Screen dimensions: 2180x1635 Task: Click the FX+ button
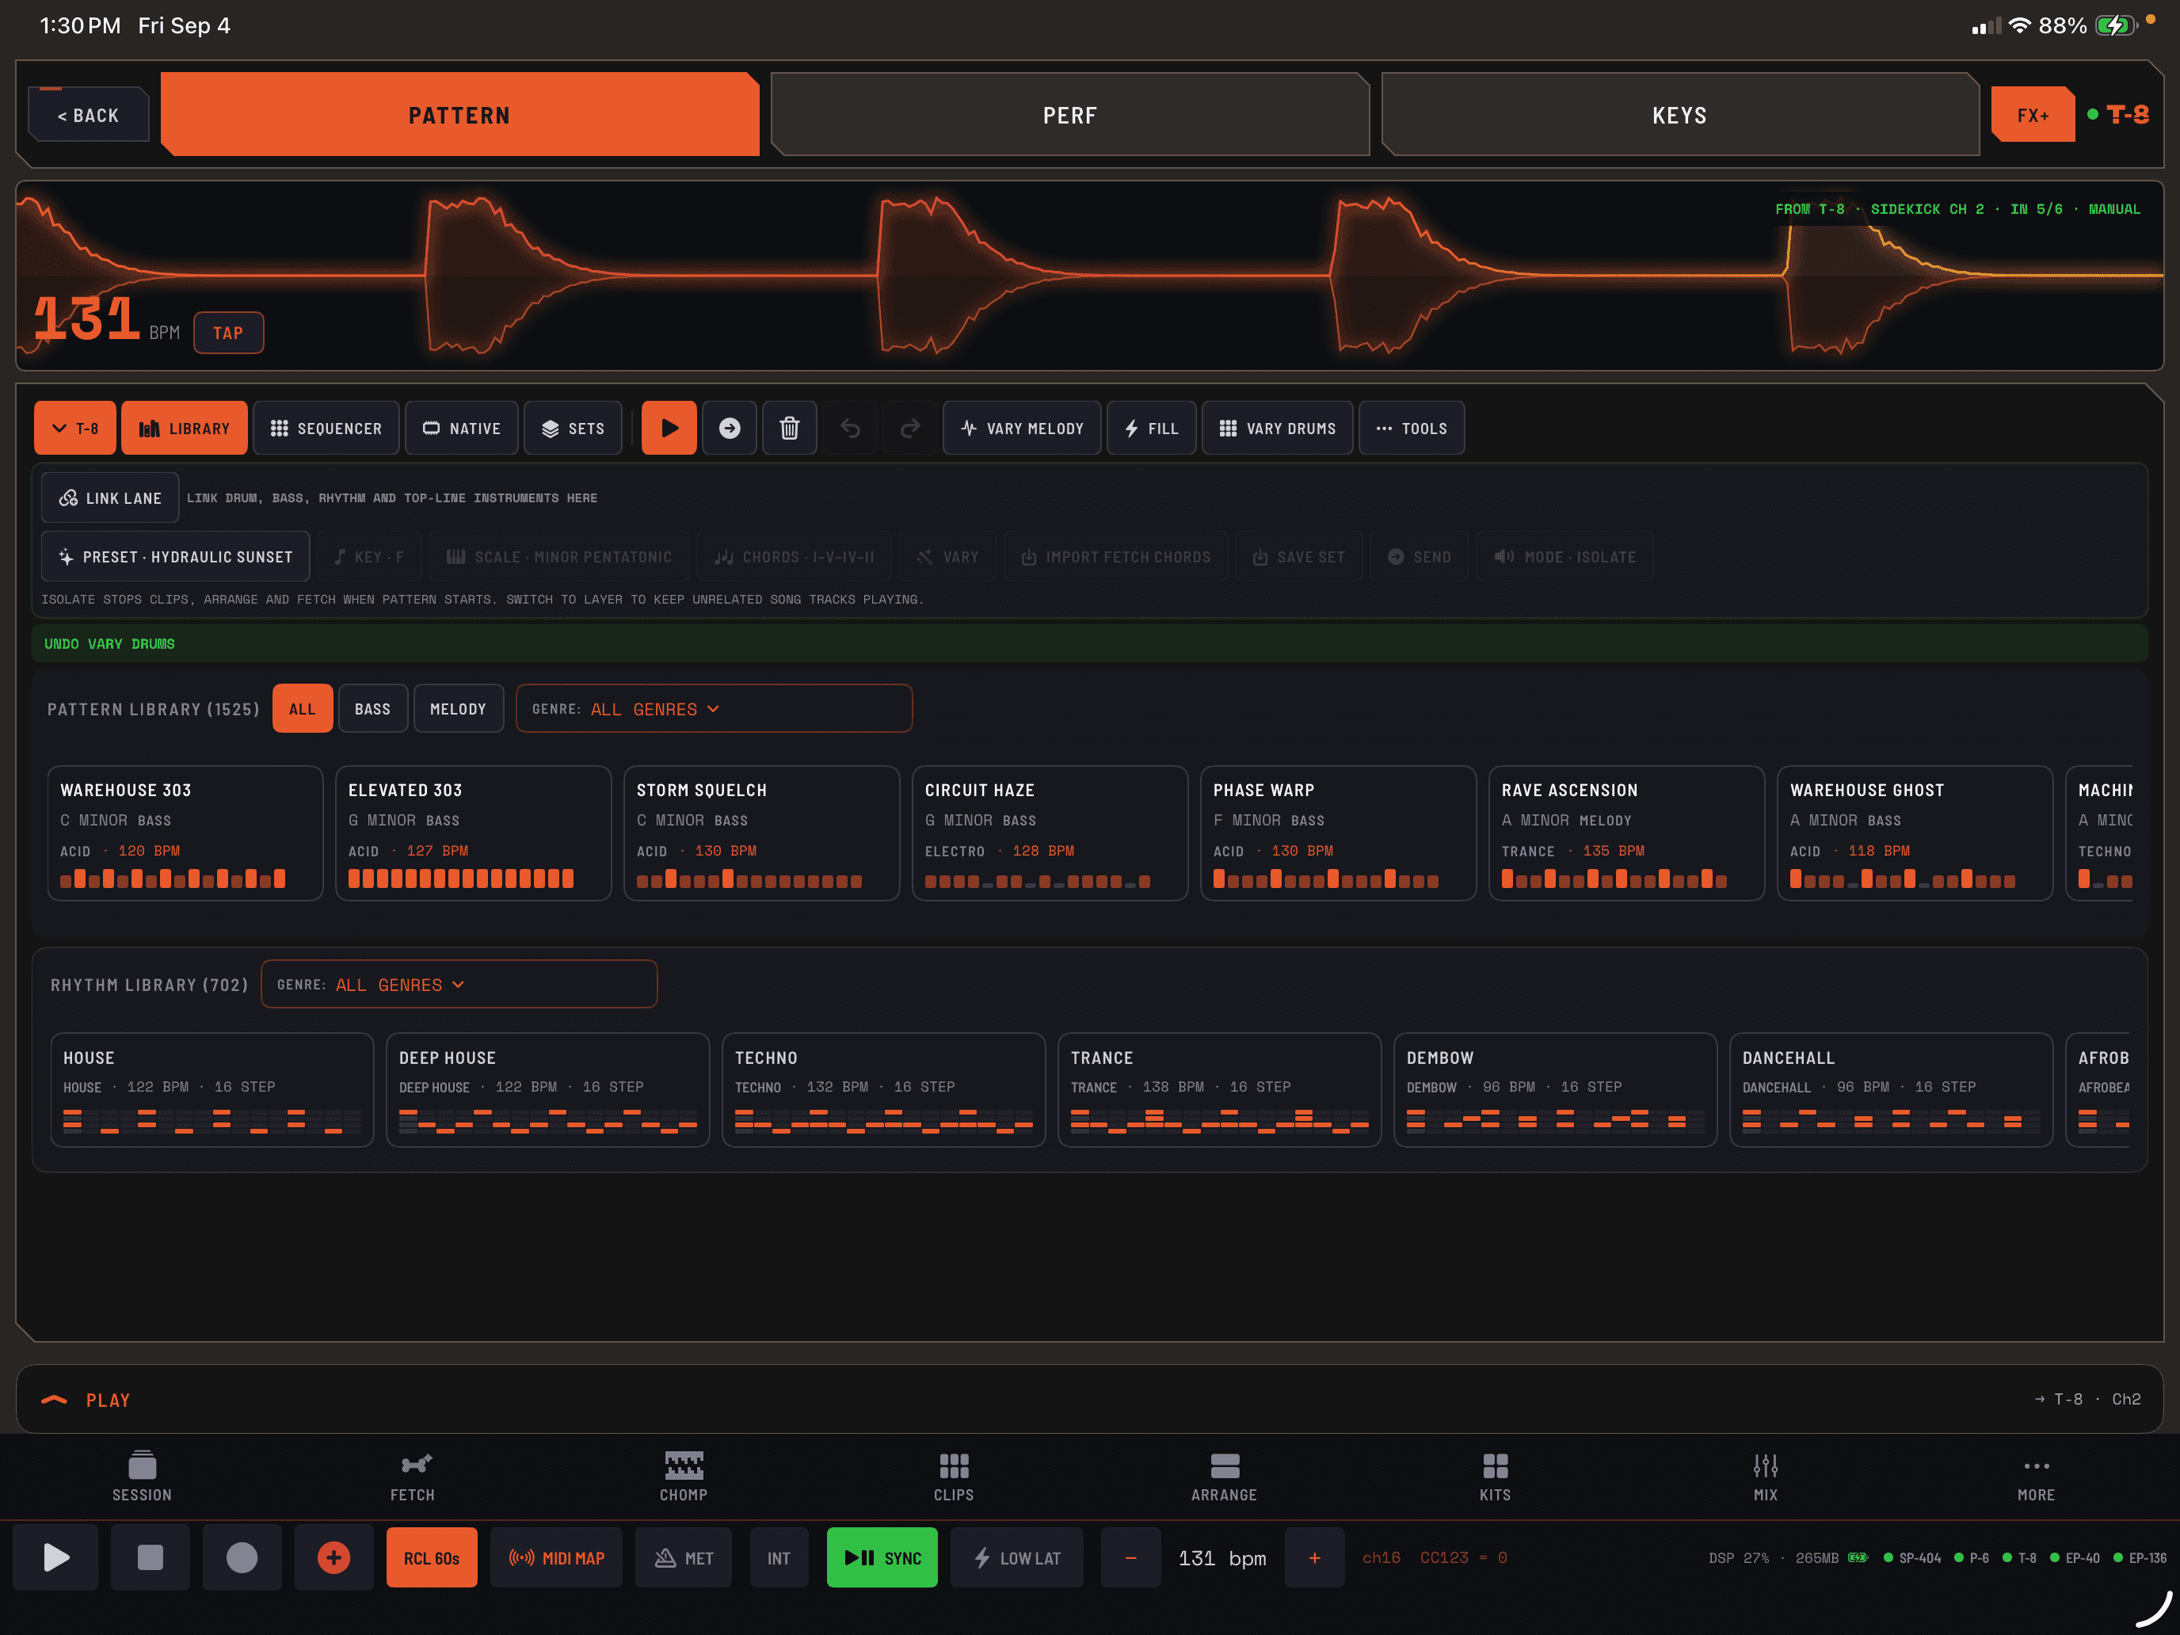tap(2032, 114)
